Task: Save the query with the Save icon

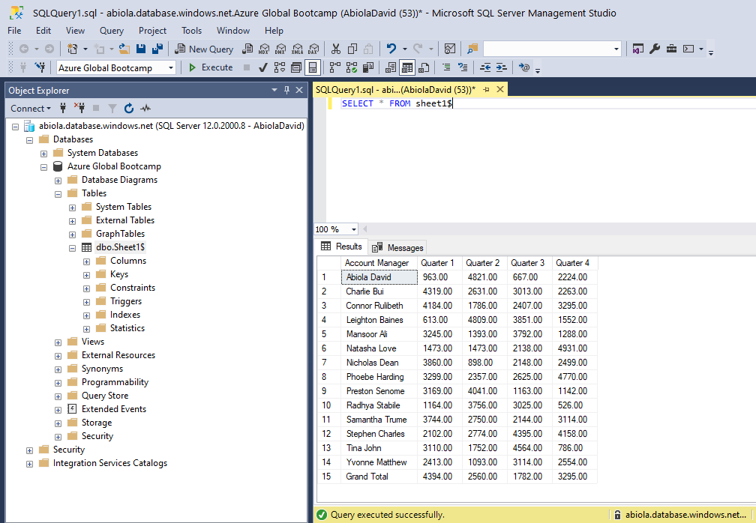Action: pos(141,49)
